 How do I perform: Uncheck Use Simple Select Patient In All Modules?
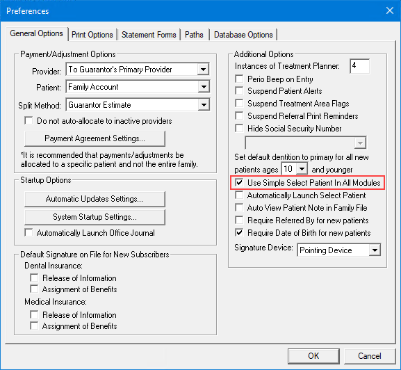[x=239, y=182]
